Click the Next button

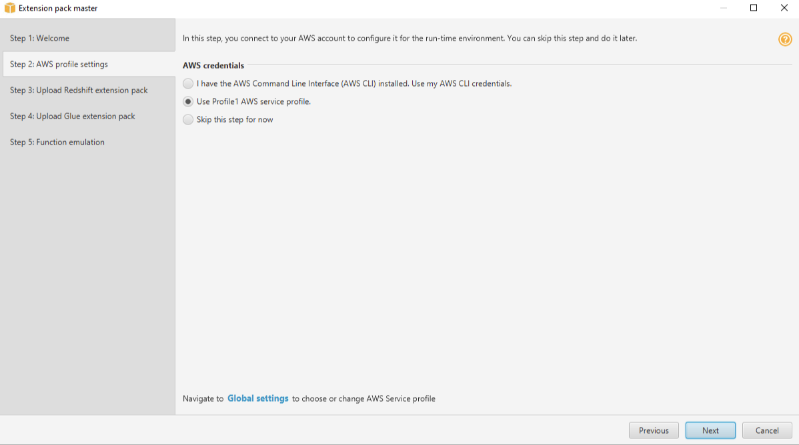coord(710,430)
